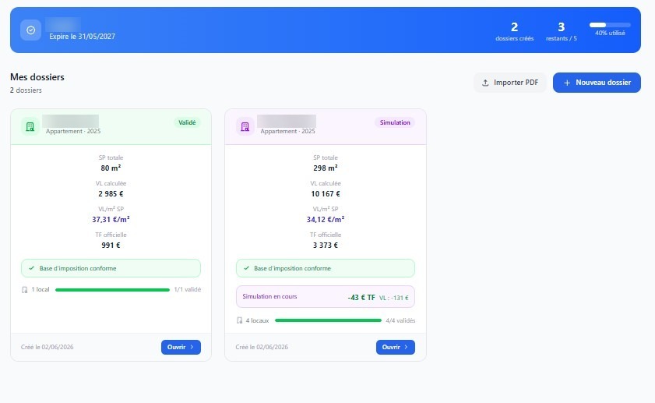The height and width of the screenshot is (403, 655).
Task: Click the checkmark in first Base d'imposition conforme
Action: point(32,268)
